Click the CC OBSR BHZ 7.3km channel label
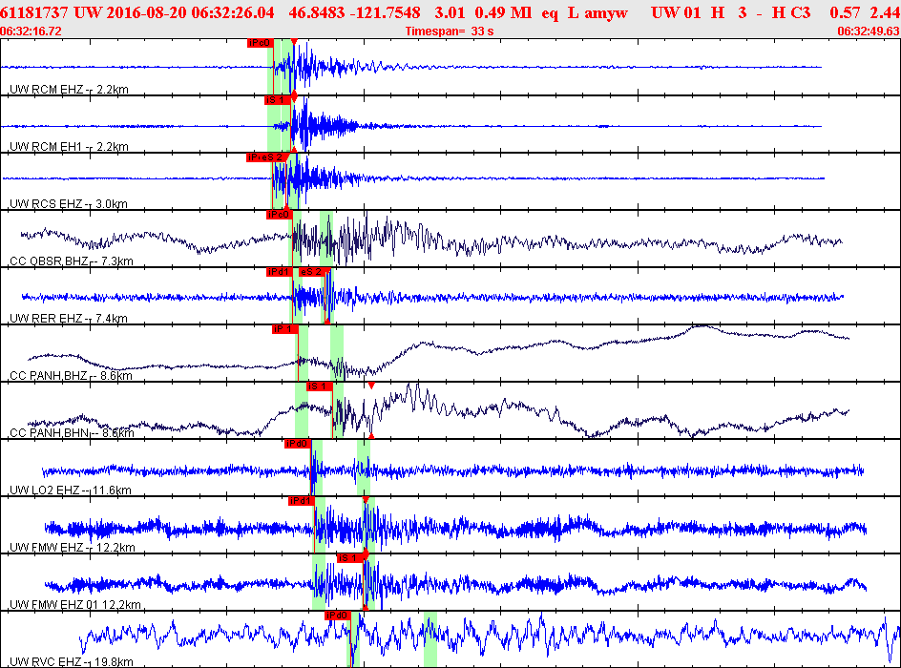This screenshot has height=668, width=901. point(72,261)
